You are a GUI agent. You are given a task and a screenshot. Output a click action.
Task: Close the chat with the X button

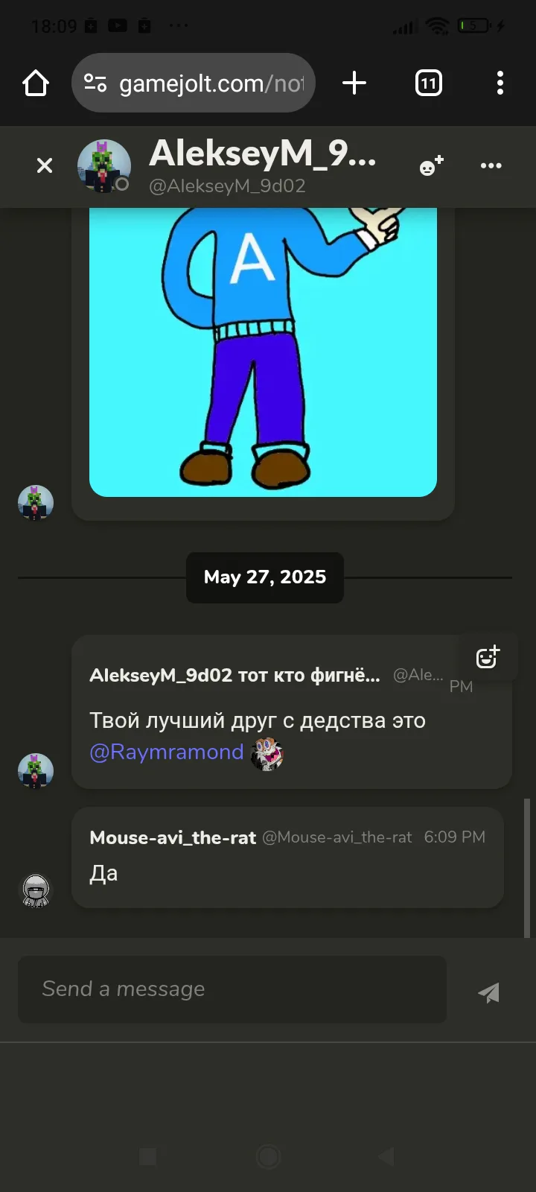point(45,165)
